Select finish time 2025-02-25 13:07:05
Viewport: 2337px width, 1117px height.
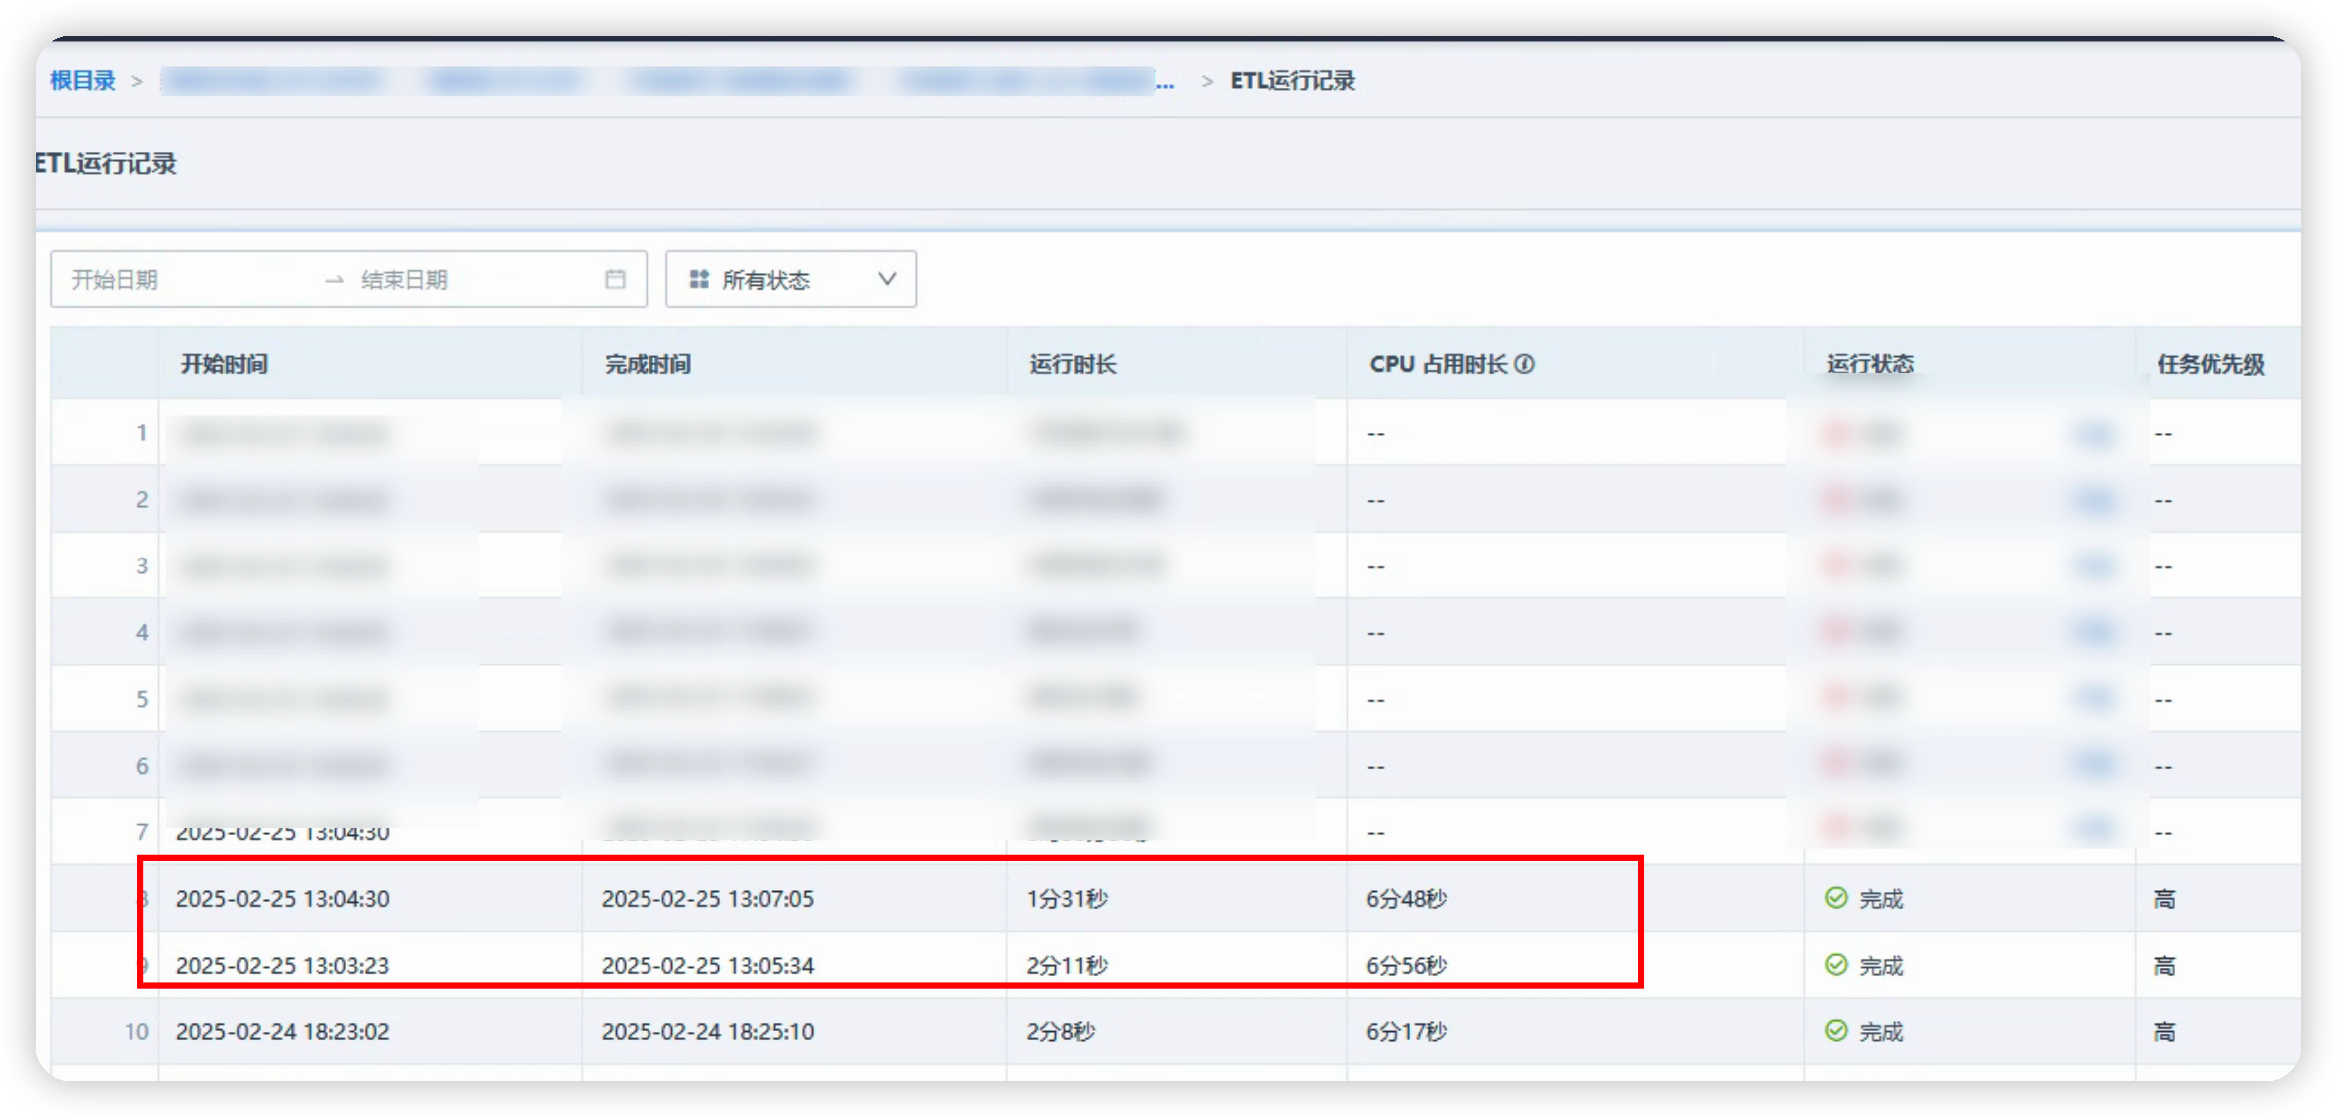click(x=707, y=899)
